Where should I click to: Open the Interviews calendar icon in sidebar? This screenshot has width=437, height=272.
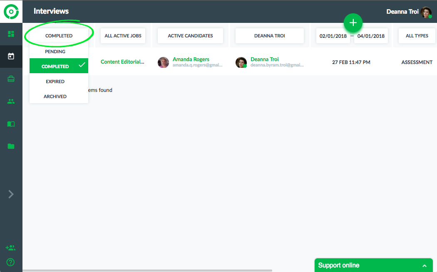(11, 56)
